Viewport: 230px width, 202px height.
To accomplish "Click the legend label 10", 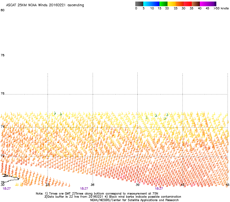I will [152, 8].
